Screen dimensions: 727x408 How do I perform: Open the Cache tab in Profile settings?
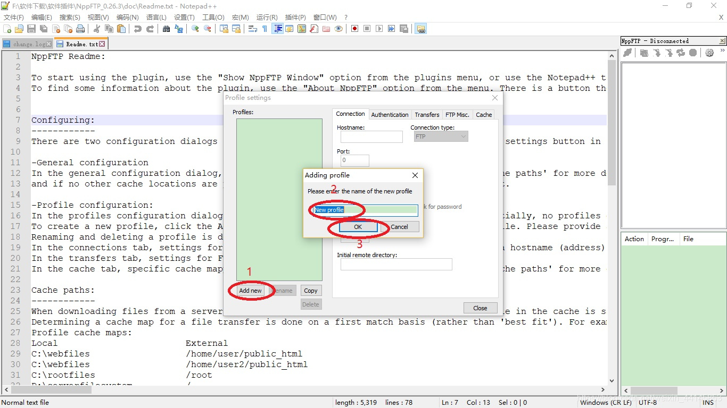point(484,115)
